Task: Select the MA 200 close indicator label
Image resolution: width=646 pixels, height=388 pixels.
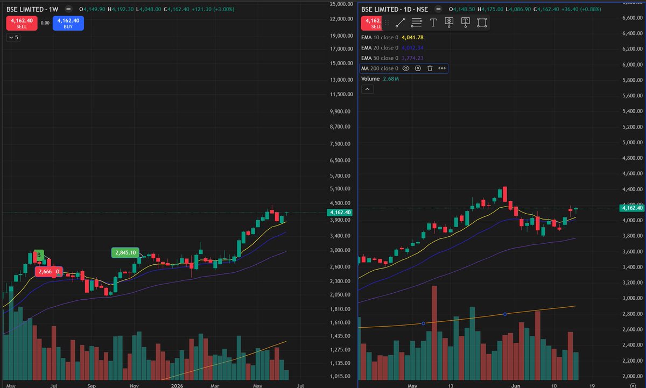Action: [x=380, y=68]
